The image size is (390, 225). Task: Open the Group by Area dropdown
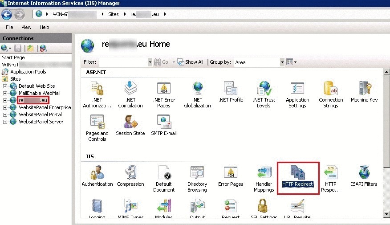coord(280,62)
